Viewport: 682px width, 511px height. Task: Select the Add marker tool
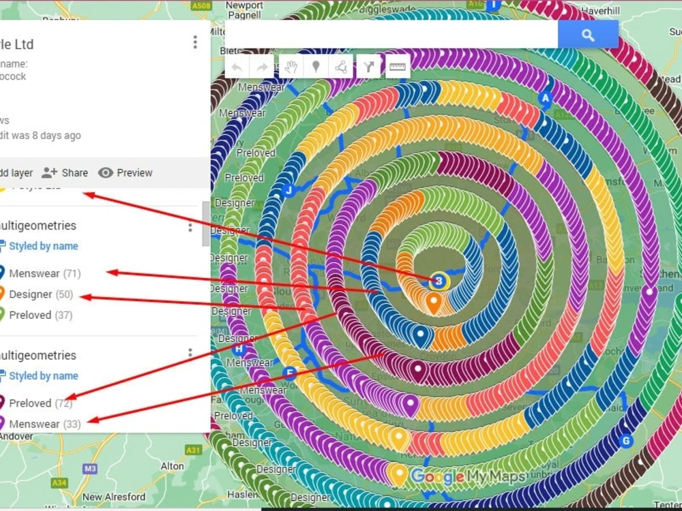[316, 67]
